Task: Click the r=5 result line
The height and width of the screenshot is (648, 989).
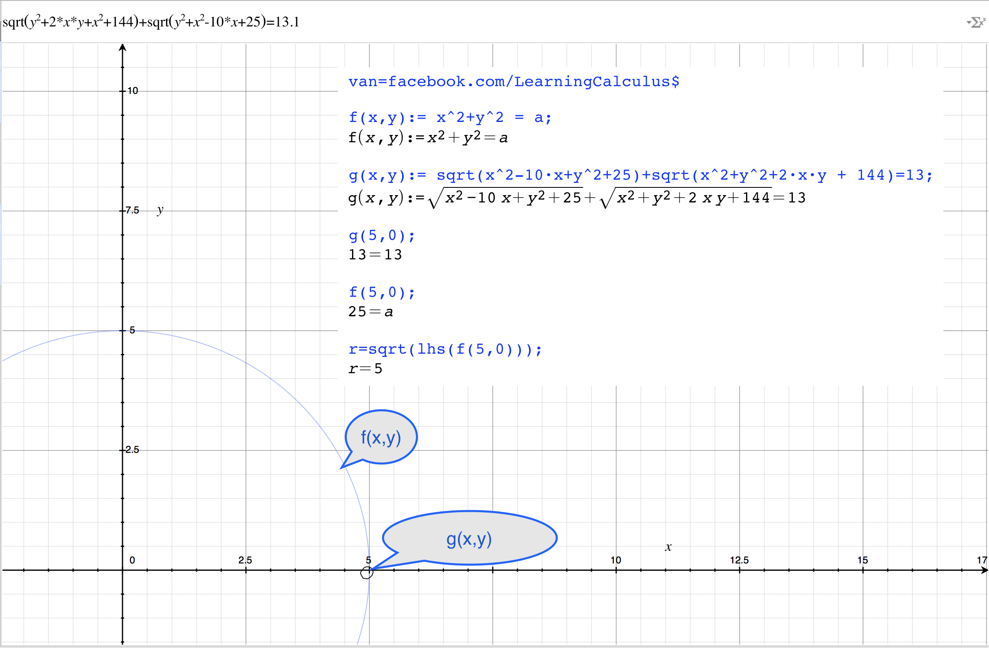Action: (365, 369)
